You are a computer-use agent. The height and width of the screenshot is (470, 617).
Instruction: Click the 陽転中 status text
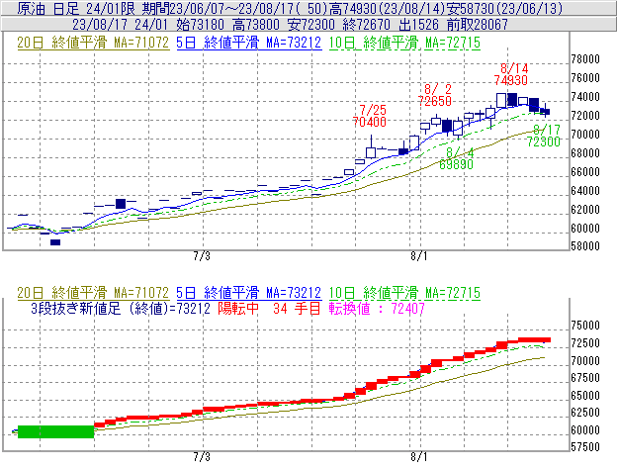(x=238, y=308)
